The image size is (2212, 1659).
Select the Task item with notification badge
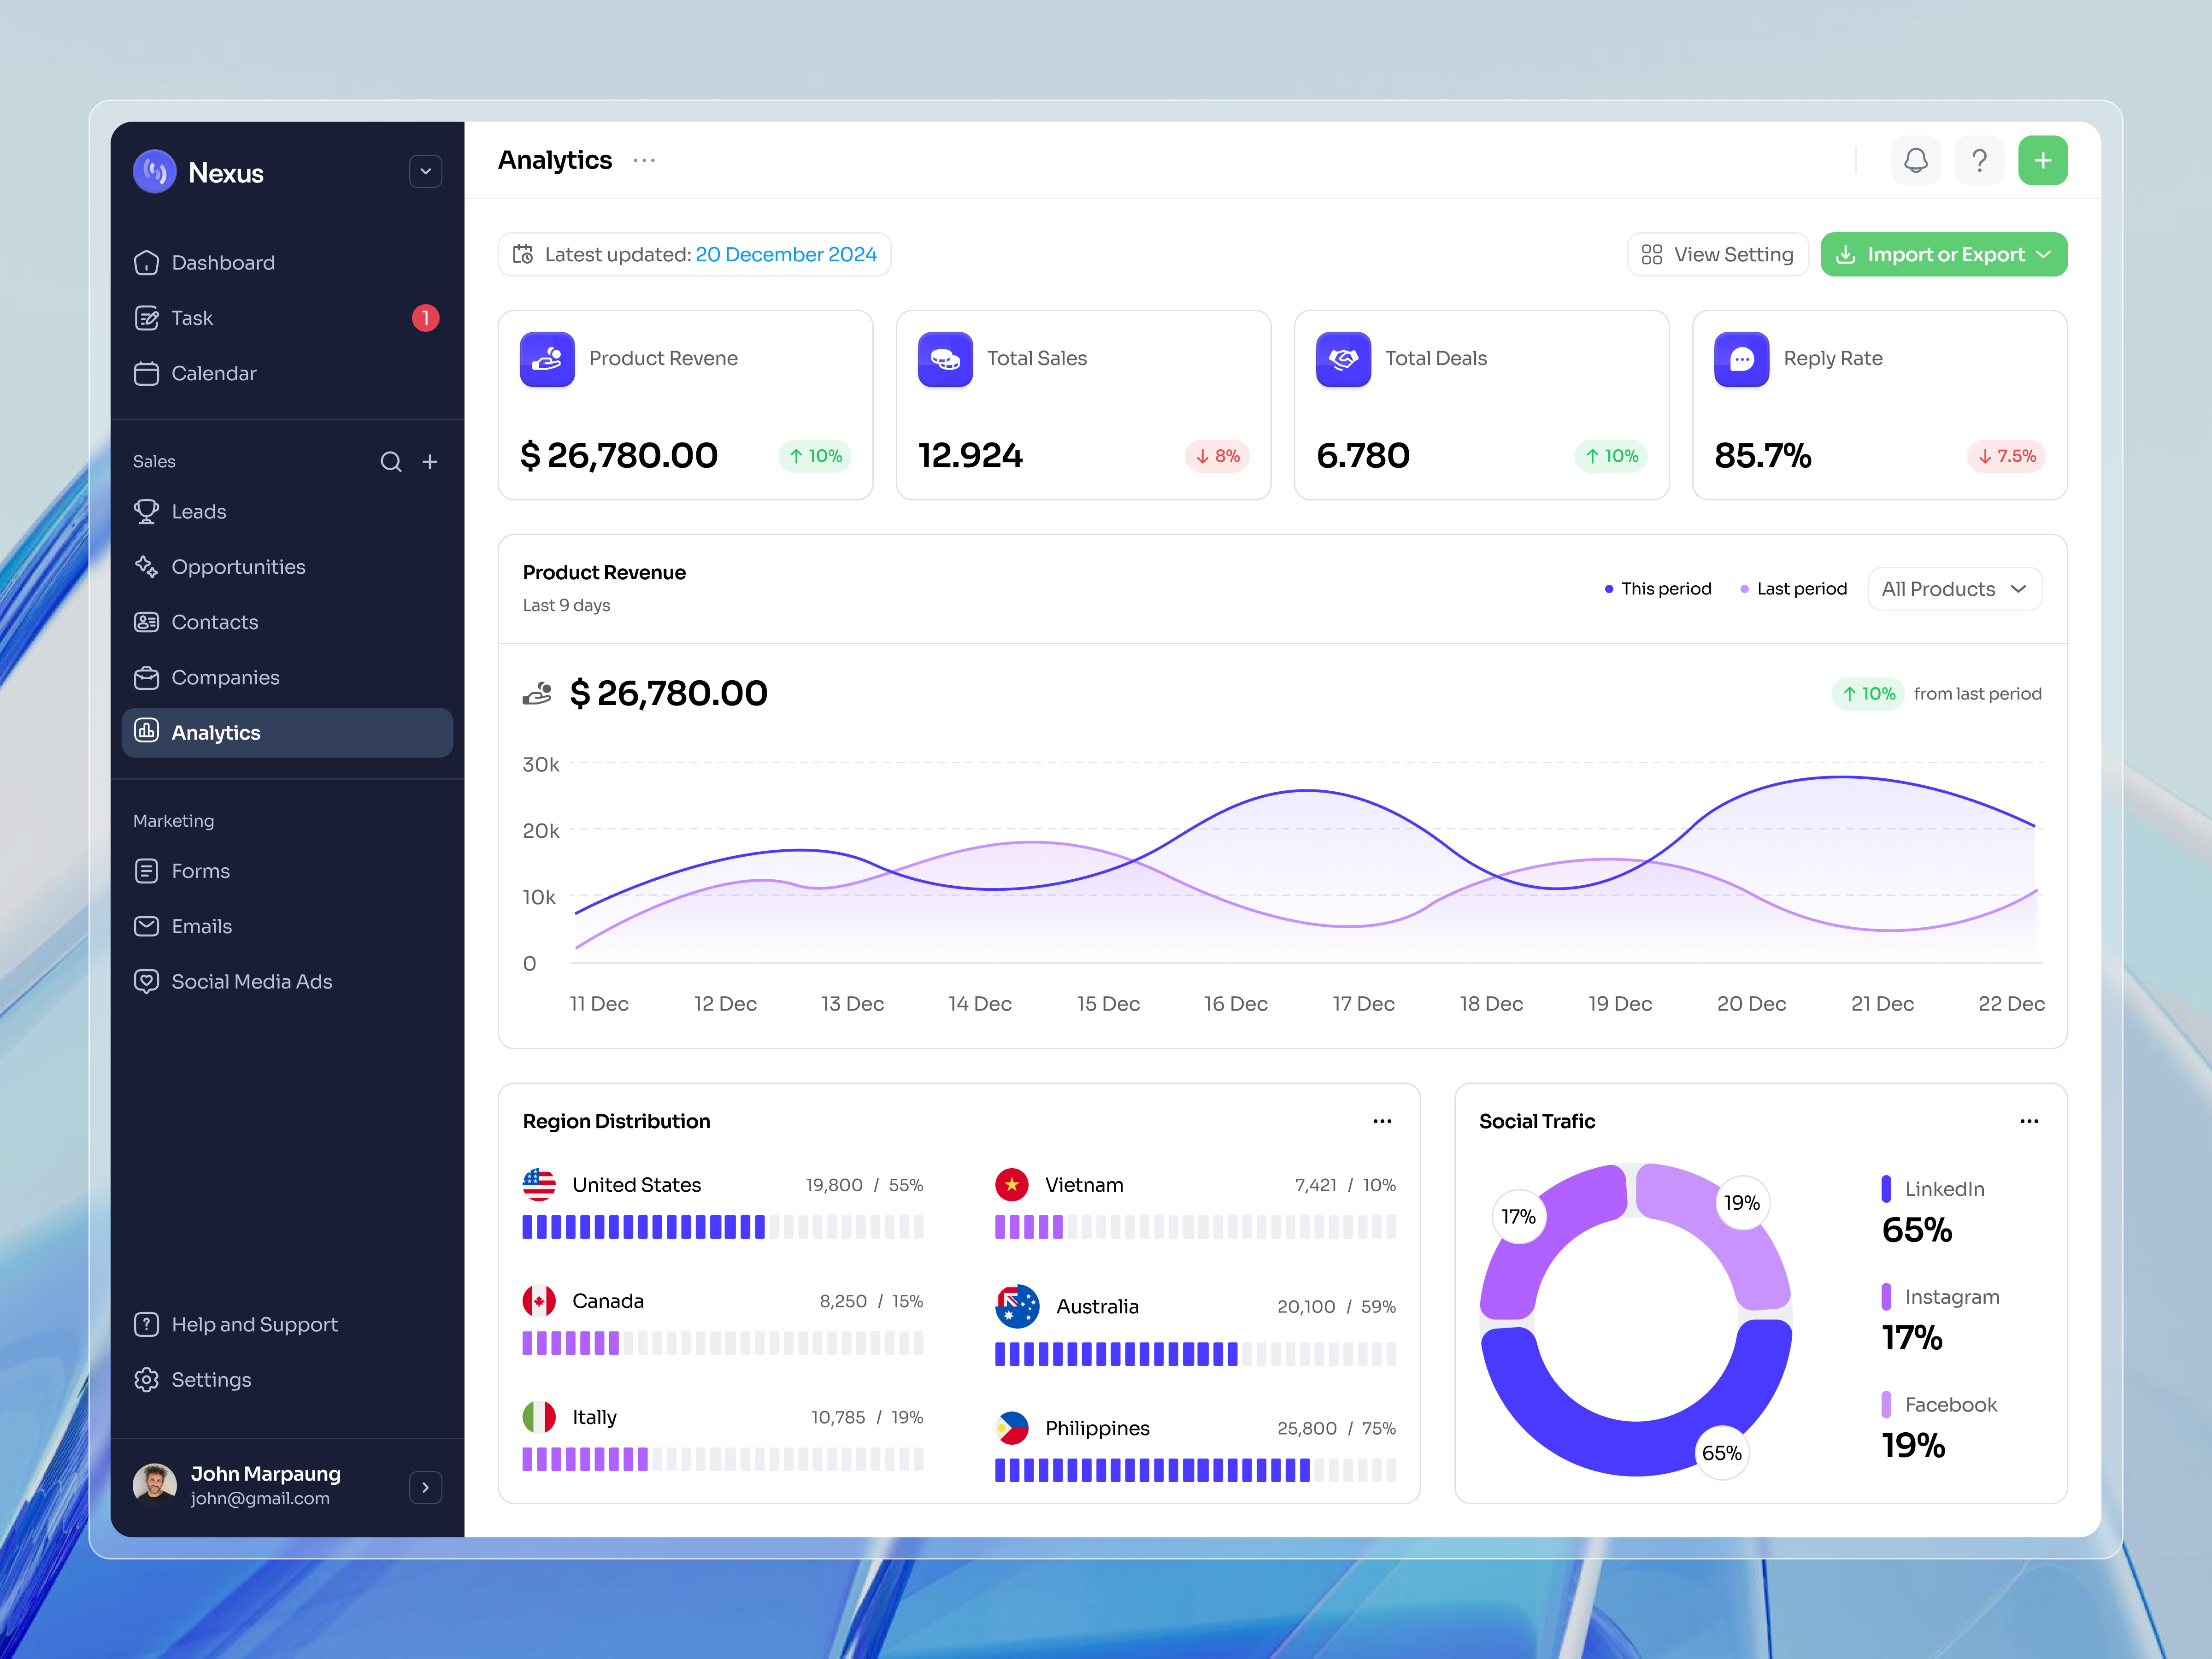(192, 318)
